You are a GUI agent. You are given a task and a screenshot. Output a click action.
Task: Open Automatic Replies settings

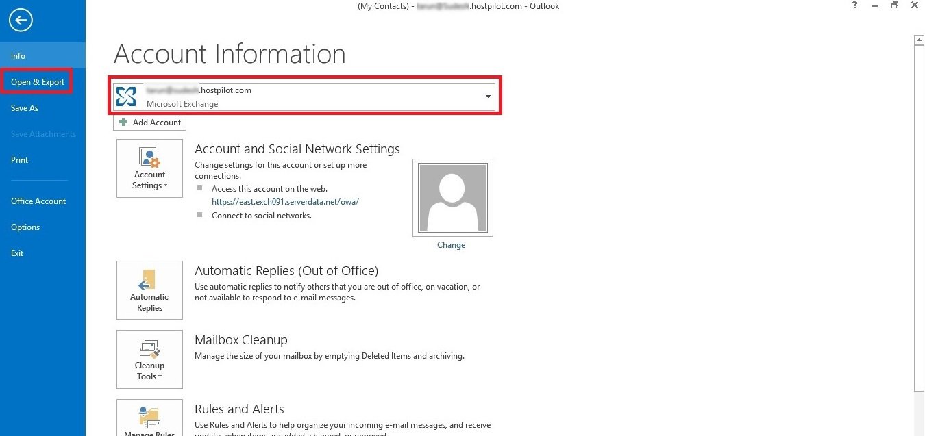pyautogui.click(x=150, y=290)
